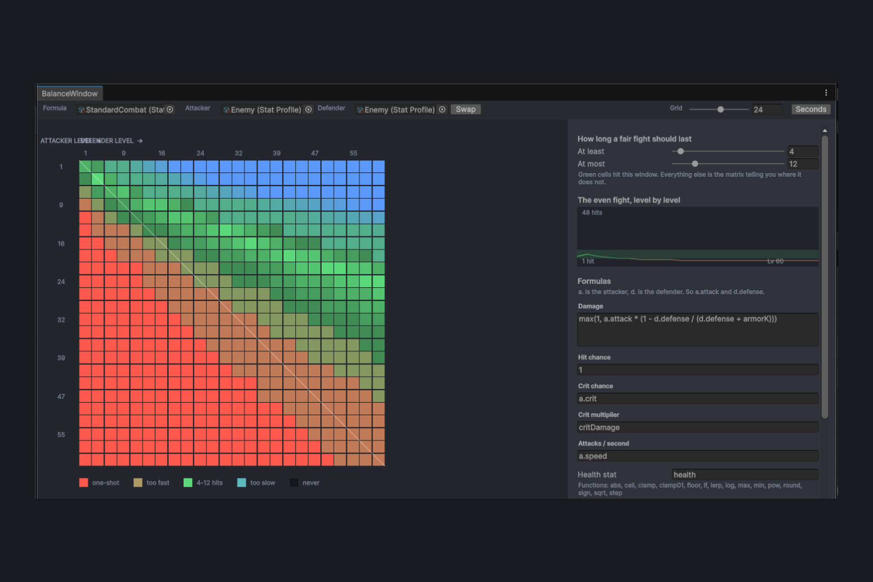
Task: Click the bottom-left red matrix cell
Action: click(85, 460)
